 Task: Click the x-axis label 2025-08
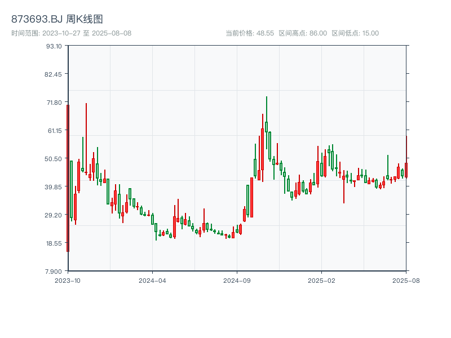pyautogui.click(x=406, y=281)
